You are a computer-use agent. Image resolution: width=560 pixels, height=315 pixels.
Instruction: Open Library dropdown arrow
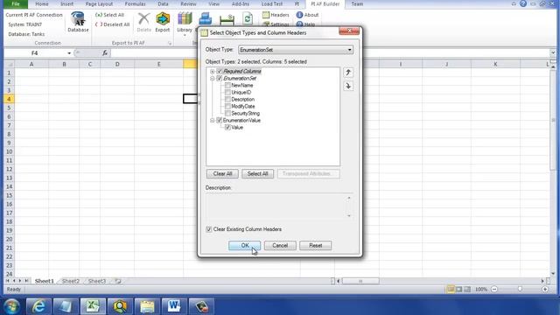pos(185,35)
